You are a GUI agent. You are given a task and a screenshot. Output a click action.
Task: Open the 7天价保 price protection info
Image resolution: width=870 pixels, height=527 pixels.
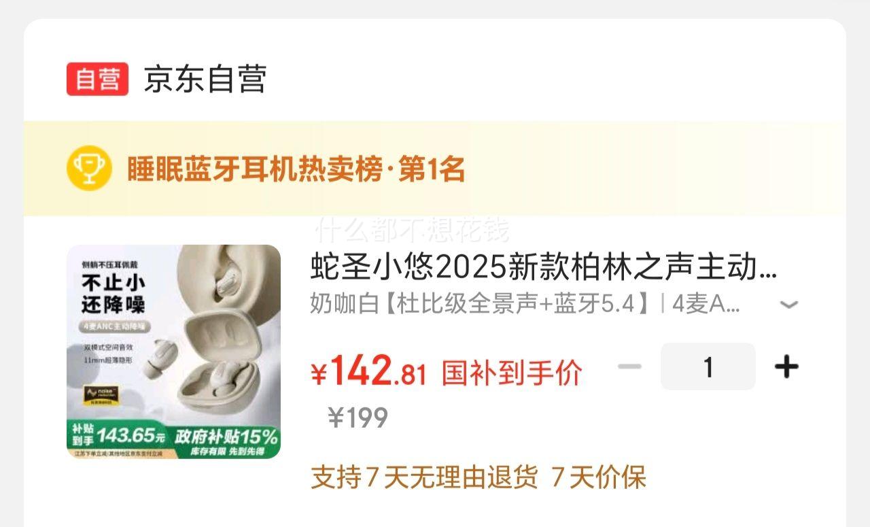[x=599, y=477]
